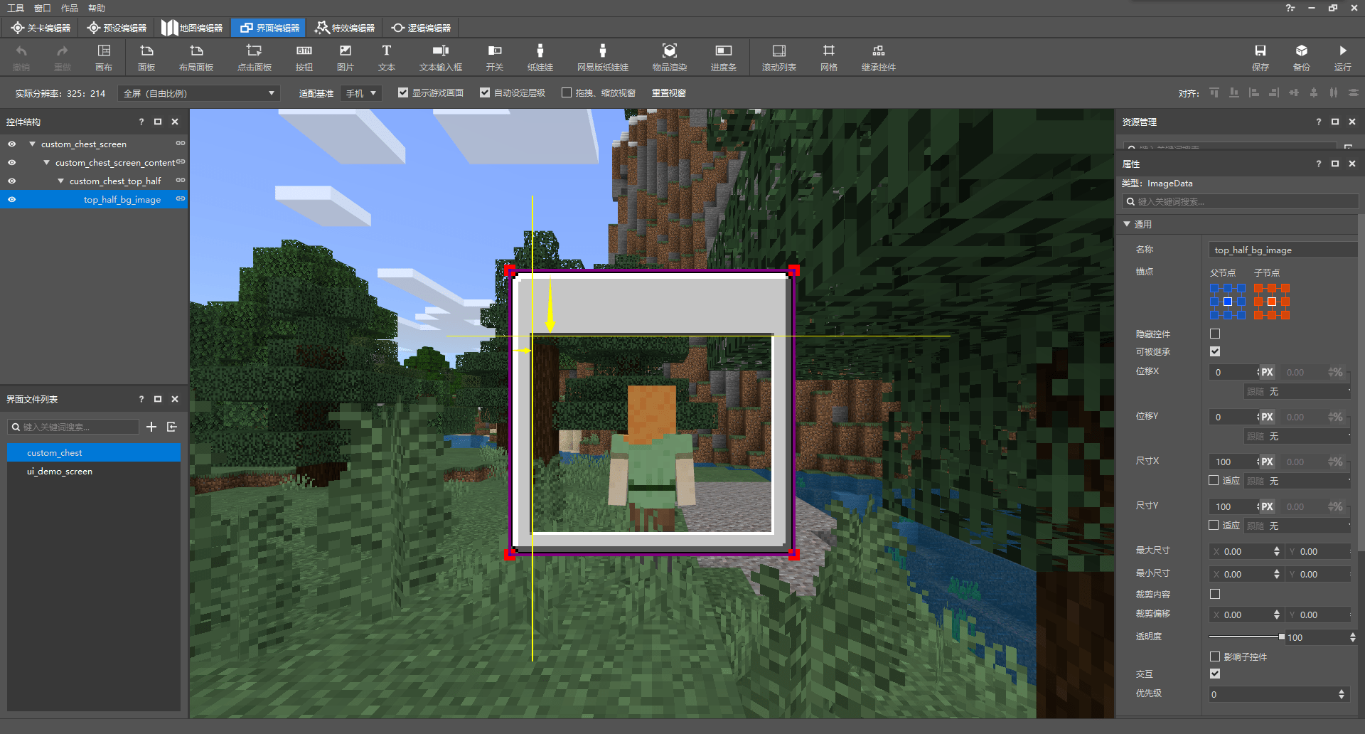Toggle the 显示游戏画面 checkbox
Screen dimensions: 1365x734
403,92
